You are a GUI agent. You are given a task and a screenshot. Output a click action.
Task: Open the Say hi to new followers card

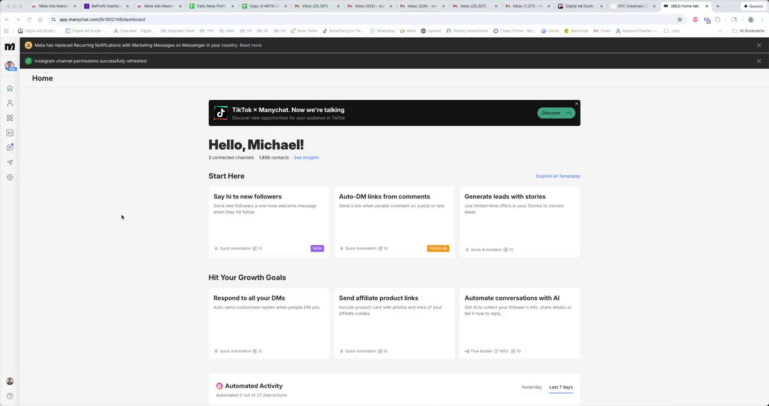click(269, 222)
